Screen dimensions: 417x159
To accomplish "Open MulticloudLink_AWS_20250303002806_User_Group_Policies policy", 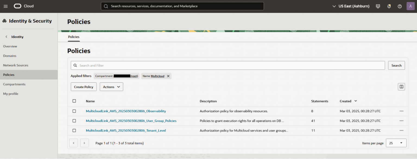I will pyautogui.click(x=131, y=121).
